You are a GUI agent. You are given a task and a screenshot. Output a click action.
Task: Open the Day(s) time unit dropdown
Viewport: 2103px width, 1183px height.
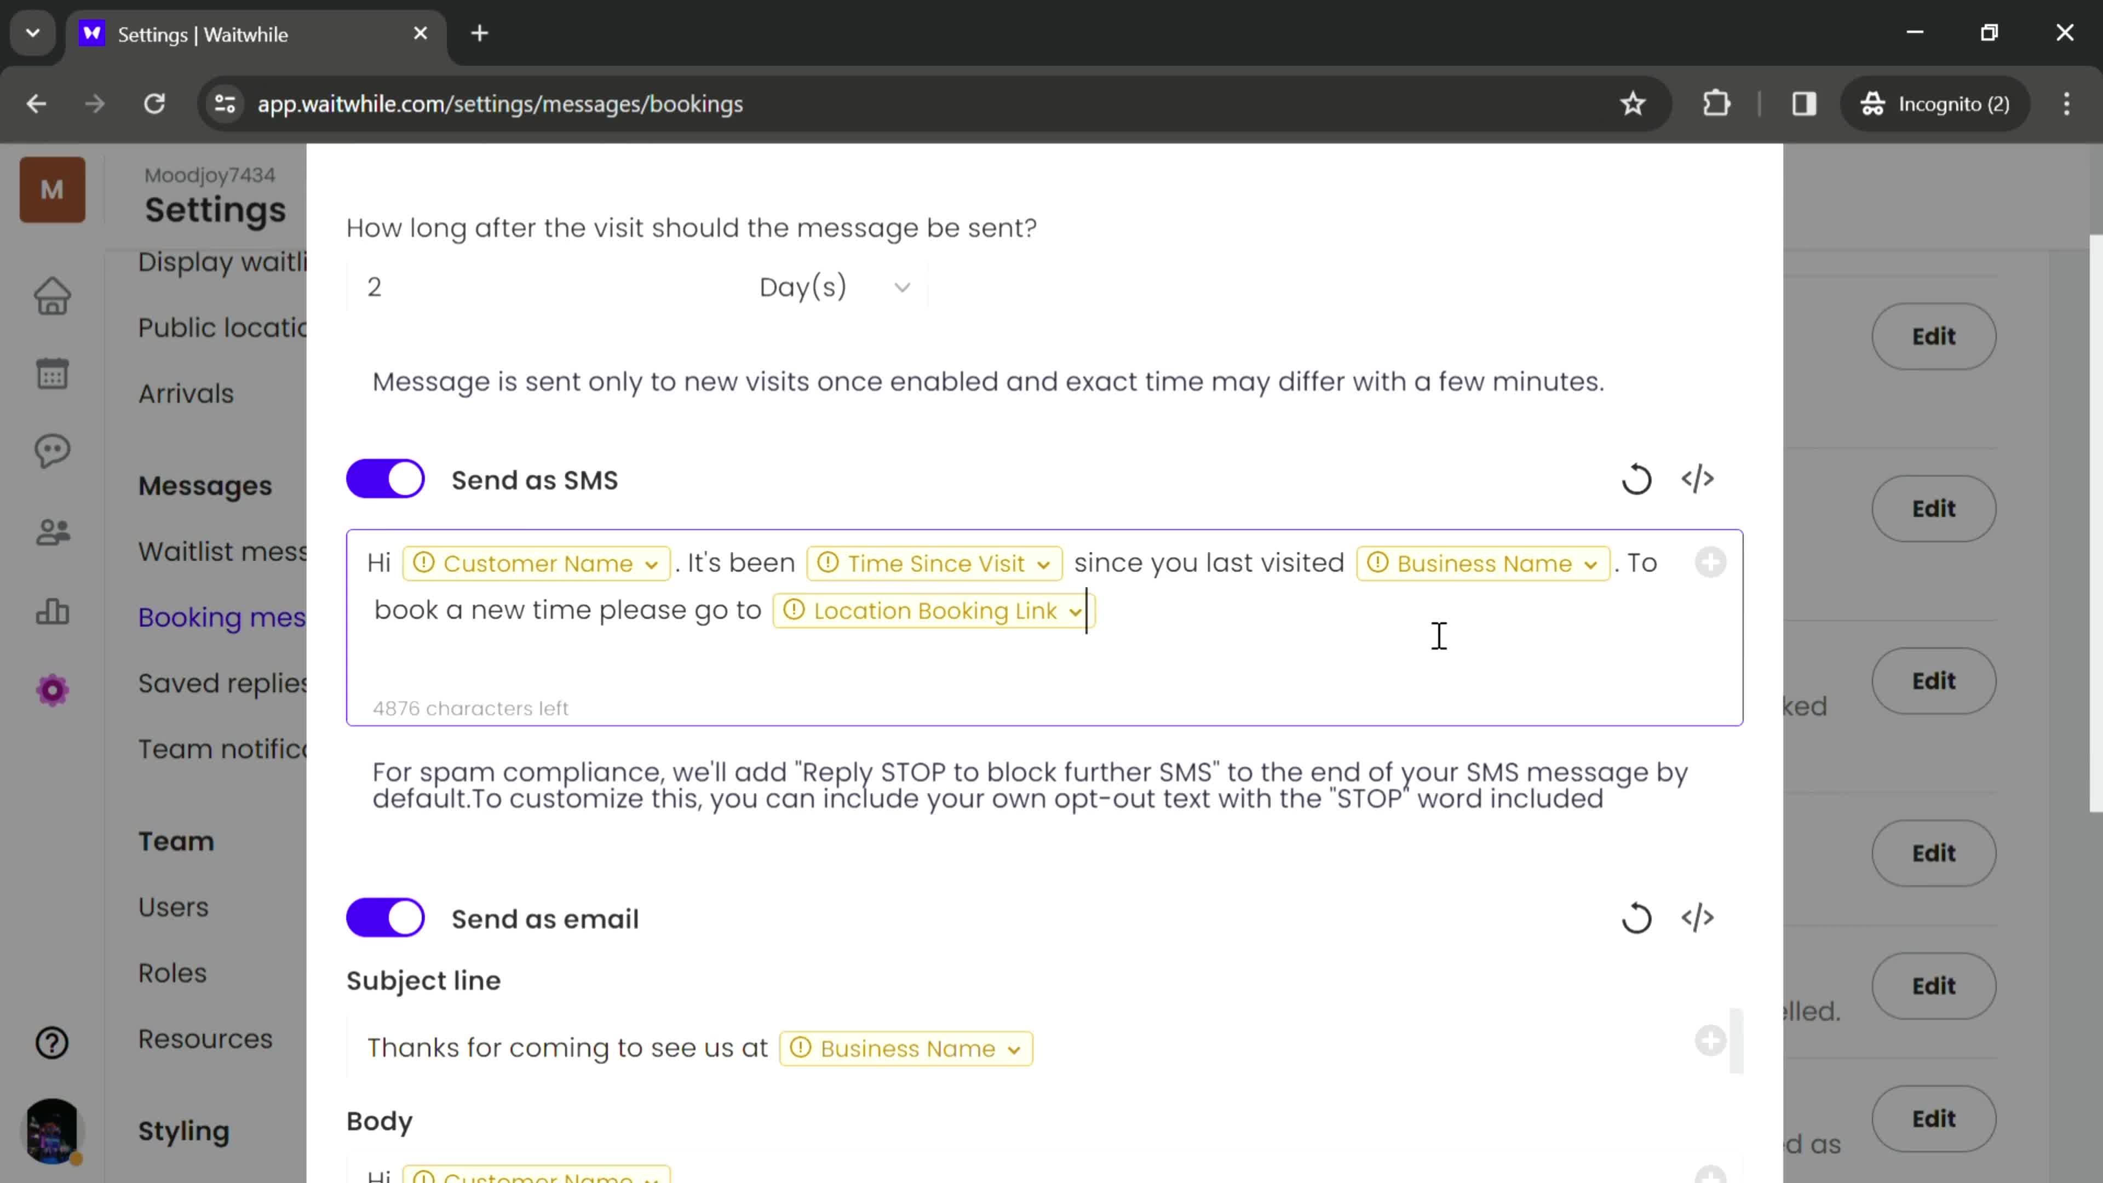coord(834,288)
